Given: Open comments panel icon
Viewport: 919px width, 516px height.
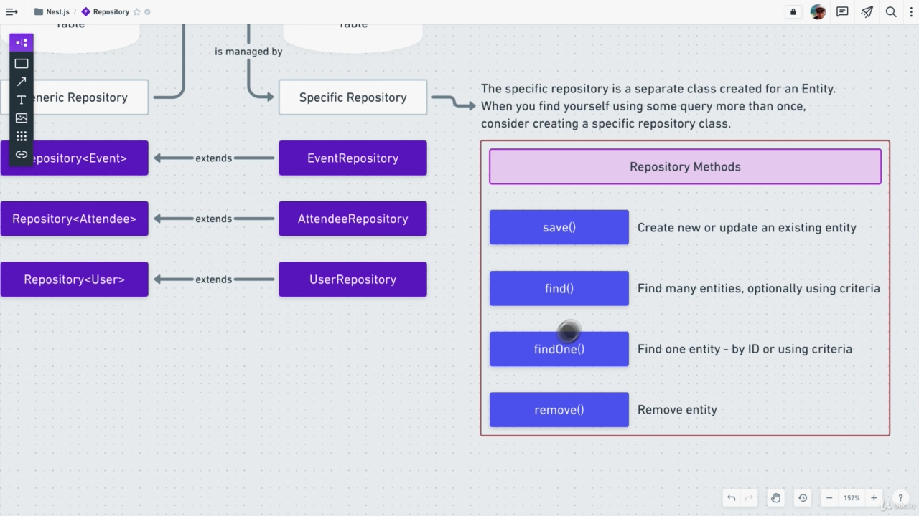Looking at the screenshot, I should point(842,12).
